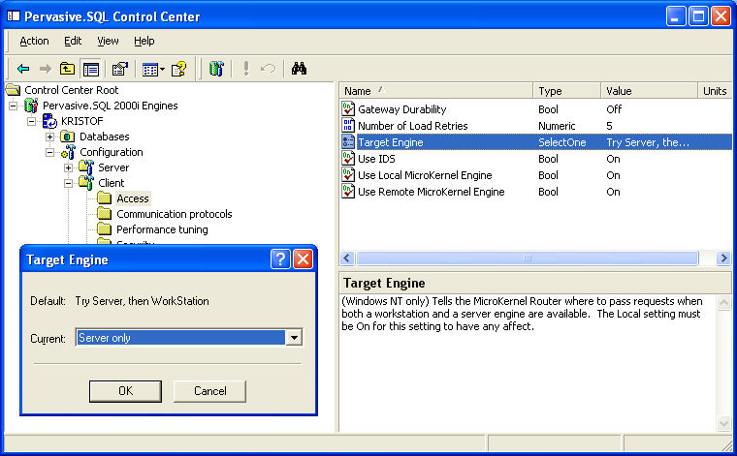
Task: Select the Use IDS row text
Action: coord(376,159)
